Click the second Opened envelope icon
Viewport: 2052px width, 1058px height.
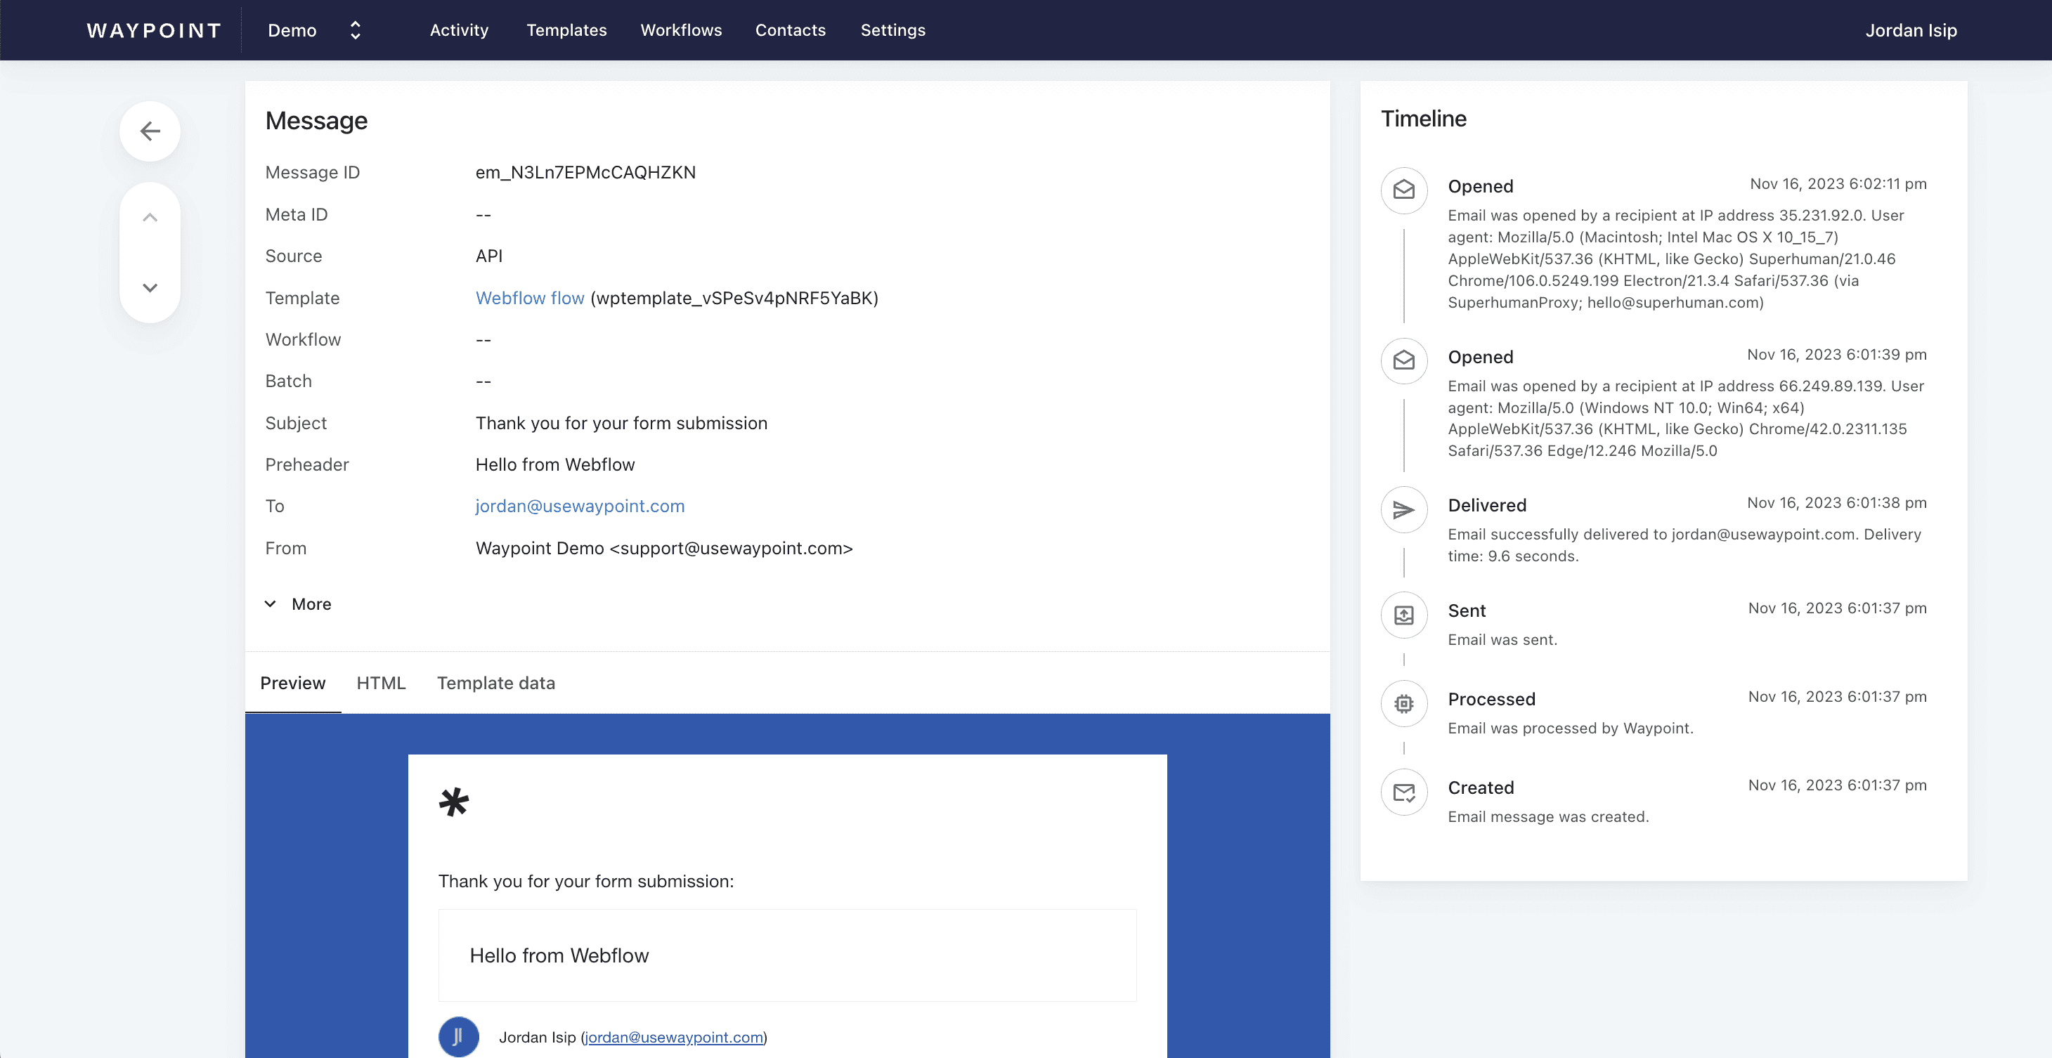coord(1403,360)
